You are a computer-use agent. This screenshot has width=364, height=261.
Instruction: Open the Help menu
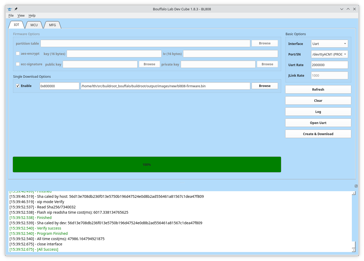pos(32,16)
